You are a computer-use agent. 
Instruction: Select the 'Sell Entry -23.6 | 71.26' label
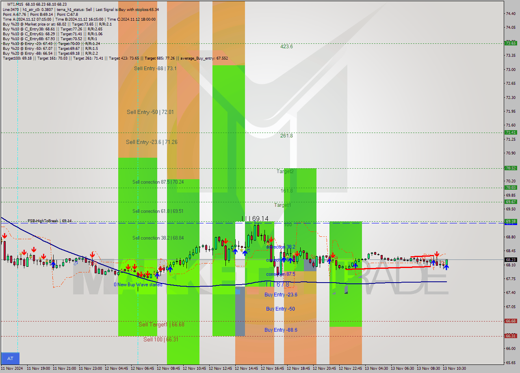coord(152,142)
